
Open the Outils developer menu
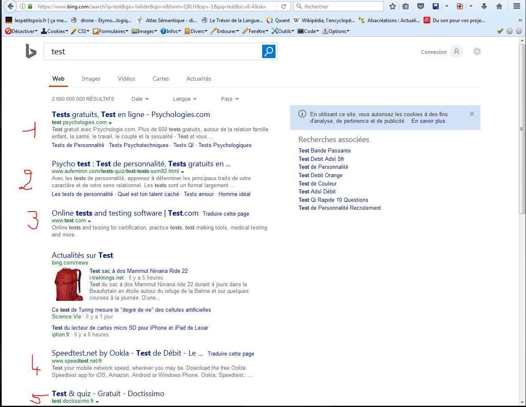[x=283, y=31]
